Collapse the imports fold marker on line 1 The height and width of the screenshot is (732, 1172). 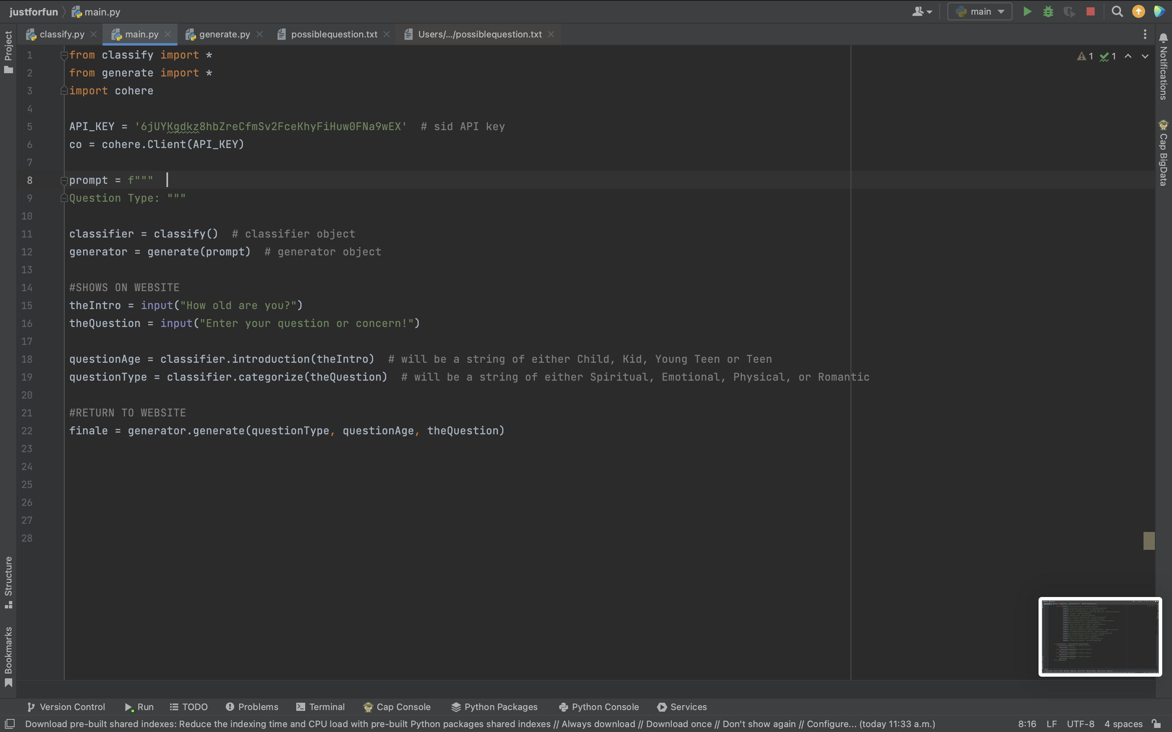point(63,56)
